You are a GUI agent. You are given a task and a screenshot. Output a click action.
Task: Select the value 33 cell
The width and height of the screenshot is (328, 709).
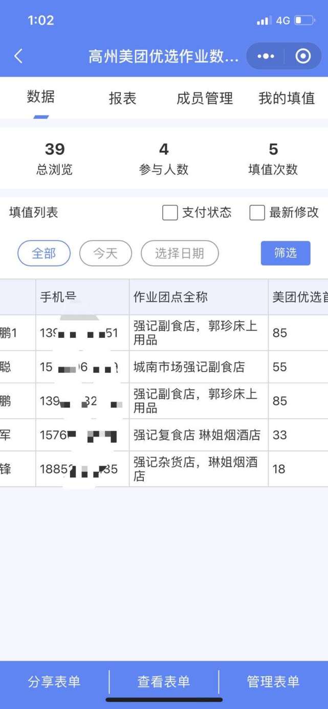[298, 435]
